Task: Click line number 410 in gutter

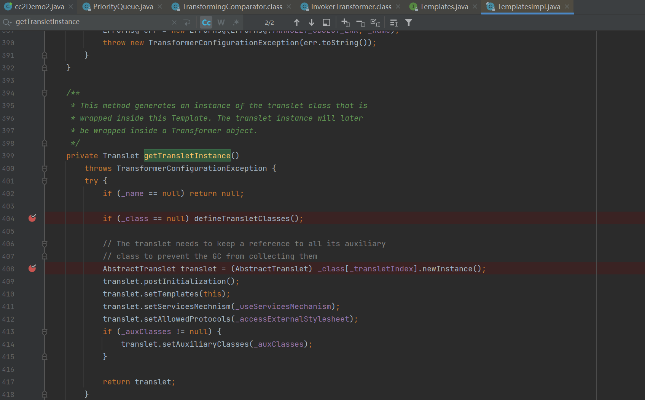Action: [x=8, y=294]
